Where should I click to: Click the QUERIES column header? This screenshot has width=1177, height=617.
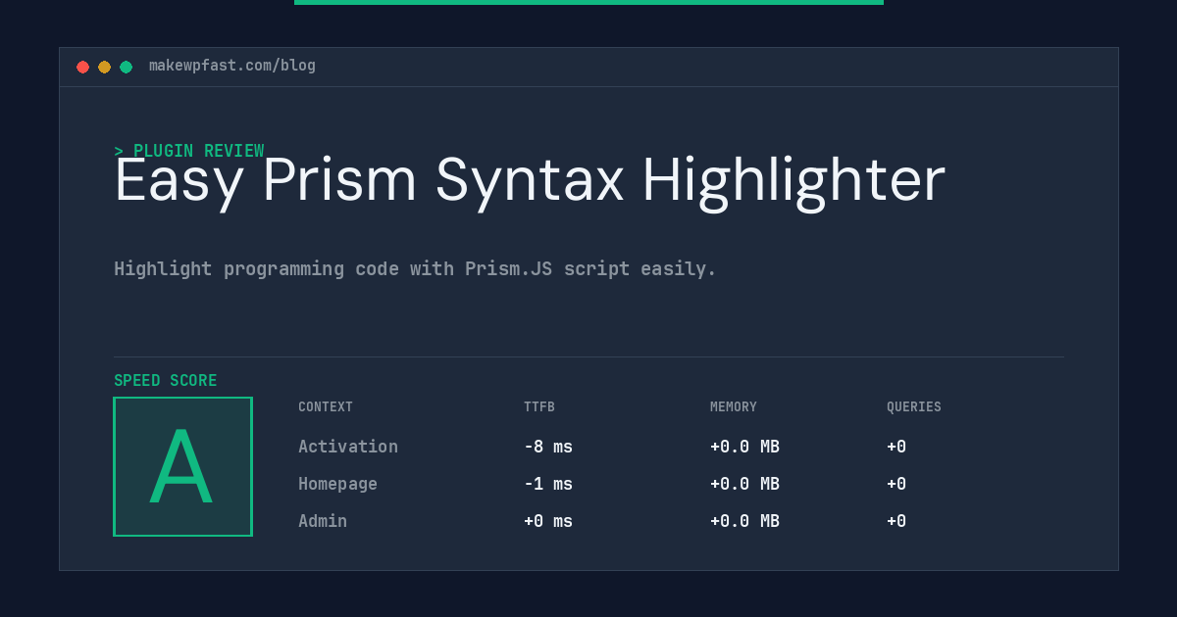click(x=914, y=407)
